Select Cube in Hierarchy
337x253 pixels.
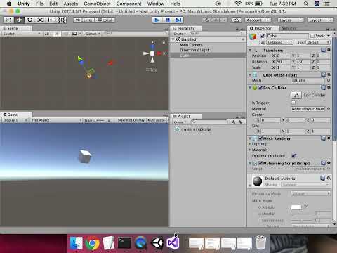point(185,56)
